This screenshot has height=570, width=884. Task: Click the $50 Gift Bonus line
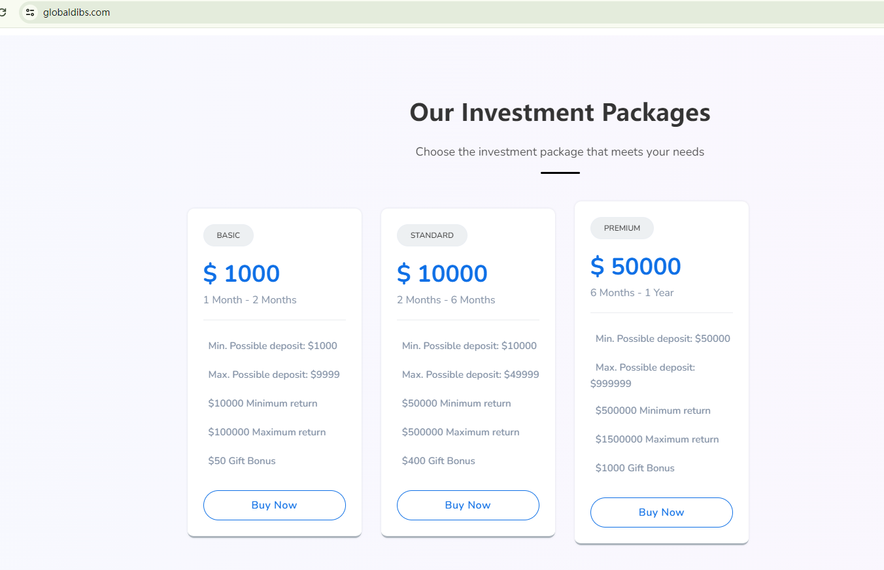click(x=242, y=461)
